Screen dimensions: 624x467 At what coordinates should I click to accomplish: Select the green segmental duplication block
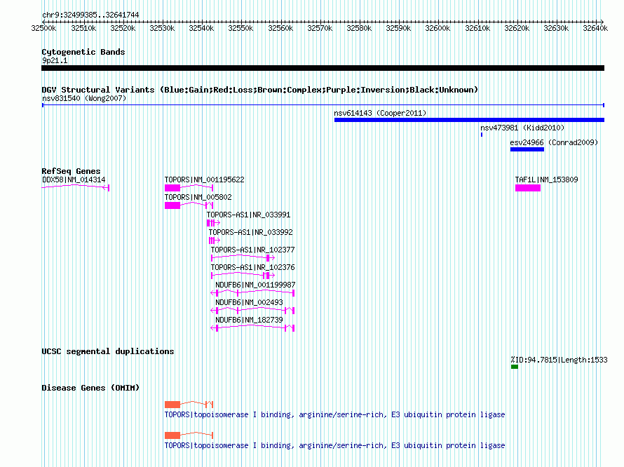515,367
